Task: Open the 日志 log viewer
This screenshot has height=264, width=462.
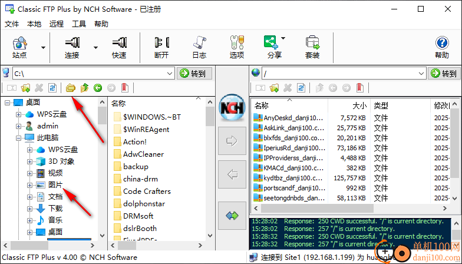Action: [x=199, y=47]
